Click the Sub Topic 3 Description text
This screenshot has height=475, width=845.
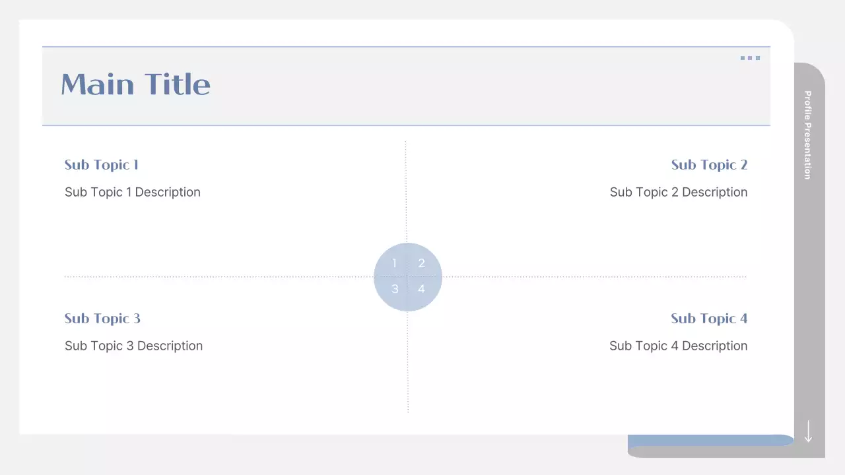point(133,346)
